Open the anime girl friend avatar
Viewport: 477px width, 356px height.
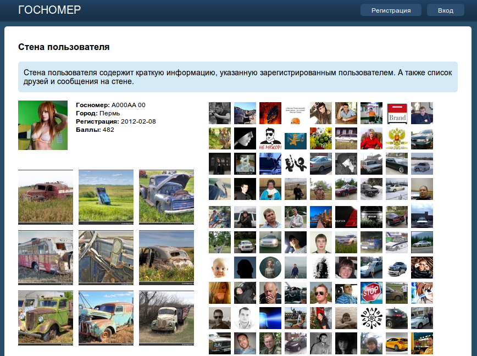[x=422, y=293]
